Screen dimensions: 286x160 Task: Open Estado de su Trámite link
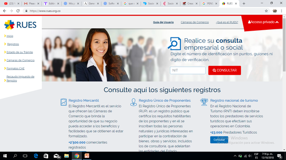pyautogui.click(x=20, y=52)
